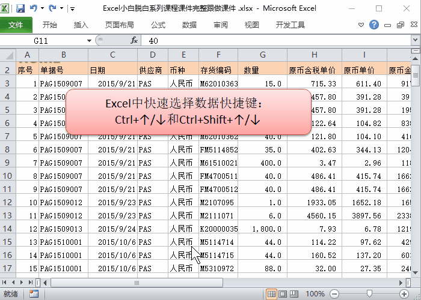The width and height of the screenshot is (421, 300).
Task: Go to previous sheet navigation arrow
Action: click(x=13, y=283)
